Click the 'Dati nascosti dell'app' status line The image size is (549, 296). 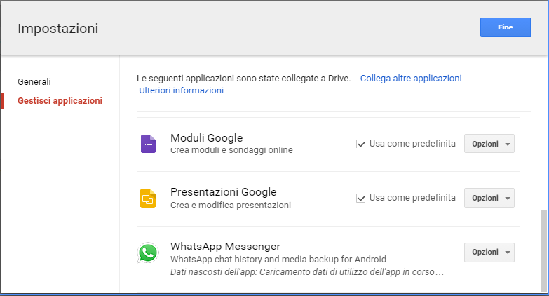(307, 272)
